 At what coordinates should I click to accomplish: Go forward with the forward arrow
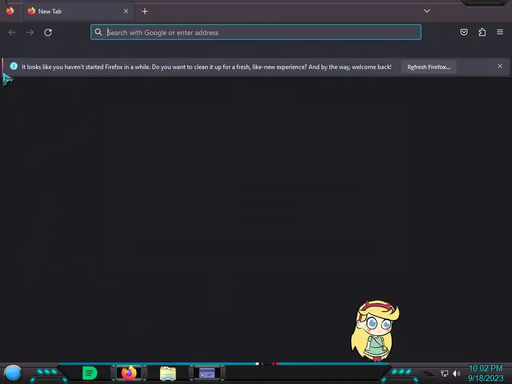[x=30, y=32]
